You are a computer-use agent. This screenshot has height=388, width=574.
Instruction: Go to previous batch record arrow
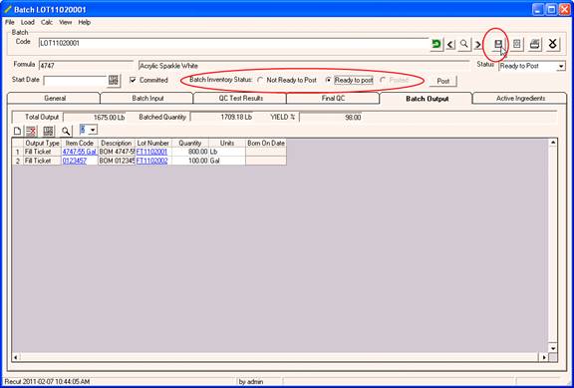[x=450, y=45]
